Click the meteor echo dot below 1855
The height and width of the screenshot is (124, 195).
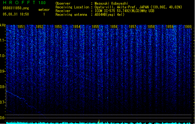point(99,95)
